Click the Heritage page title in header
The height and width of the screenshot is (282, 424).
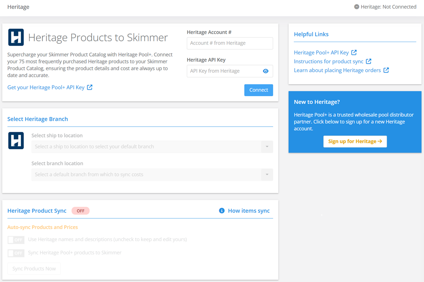(x=18, y=7)
